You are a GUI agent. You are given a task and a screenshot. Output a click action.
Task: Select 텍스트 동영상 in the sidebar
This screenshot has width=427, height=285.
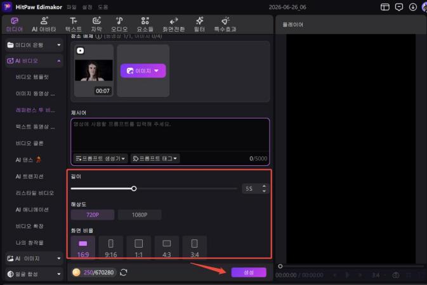(x=35, y=127)
